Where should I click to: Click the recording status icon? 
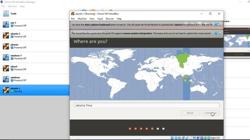coord(198,138)
